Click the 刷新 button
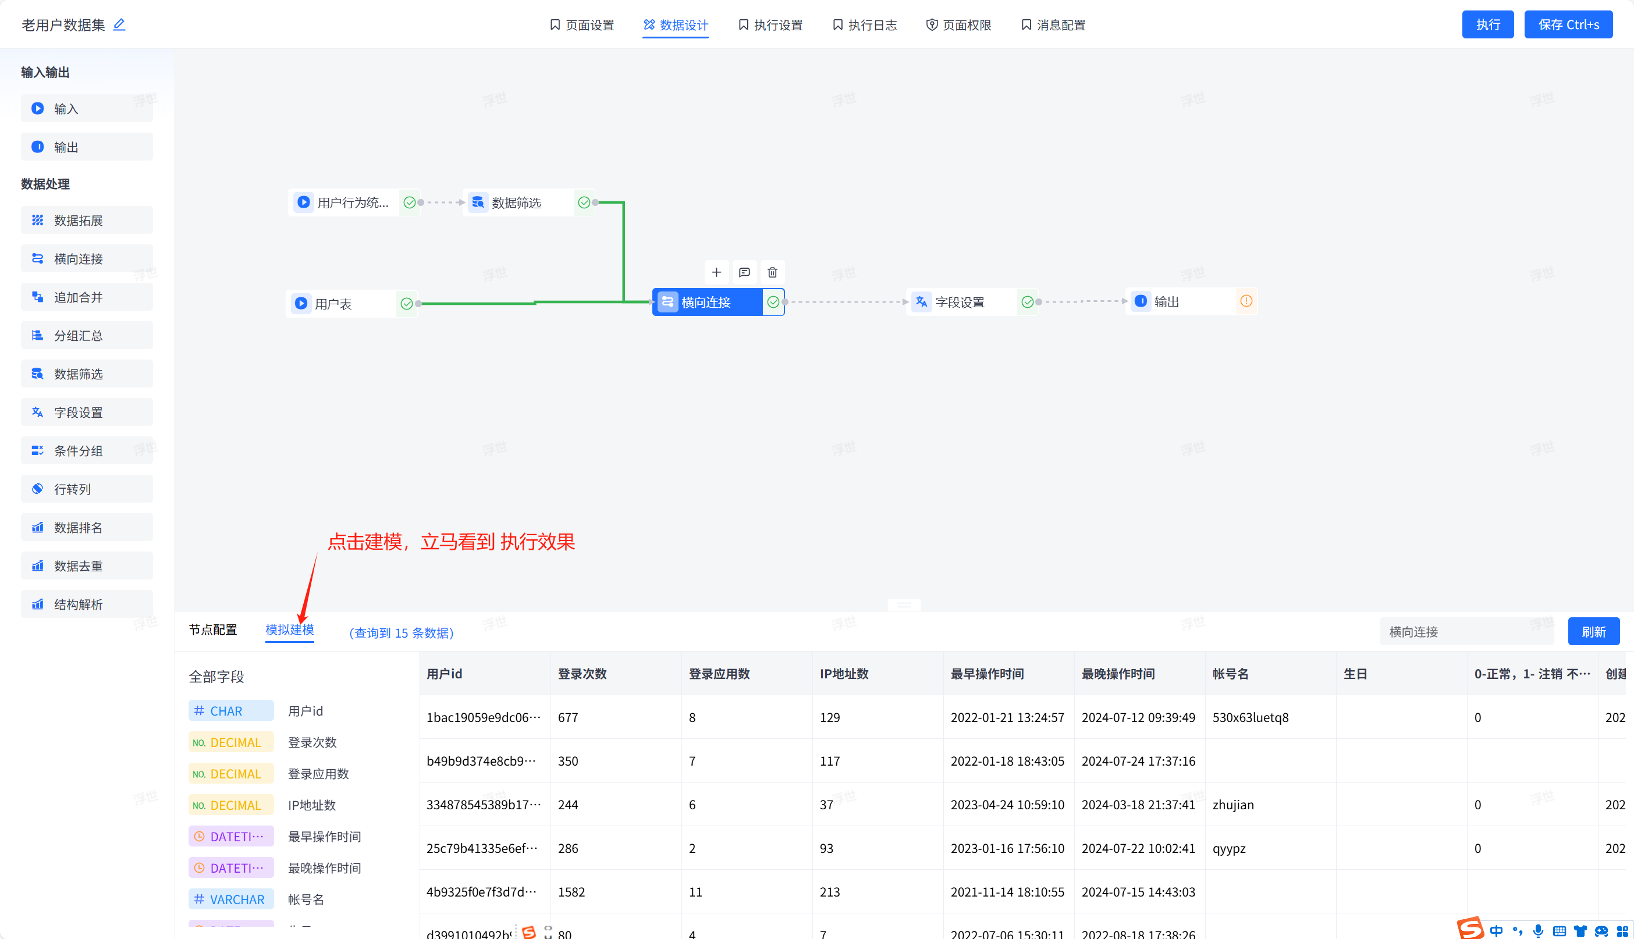Image resolution: width=1634 pixels, height=939 pixels. [x=1593, y=631]
